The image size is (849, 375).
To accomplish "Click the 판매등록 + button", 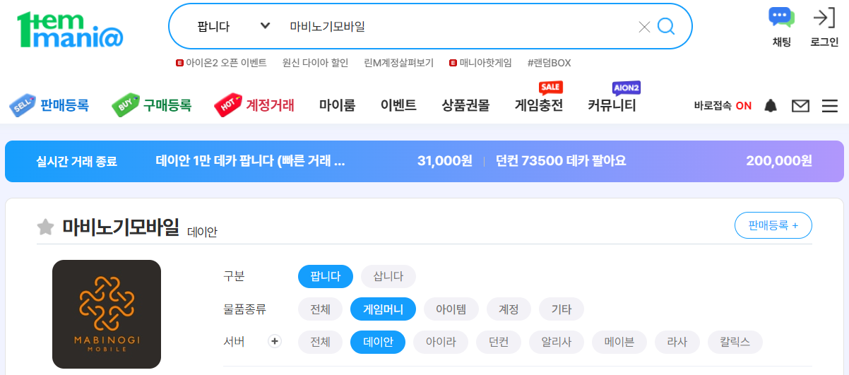I will (x=773, y=225).
